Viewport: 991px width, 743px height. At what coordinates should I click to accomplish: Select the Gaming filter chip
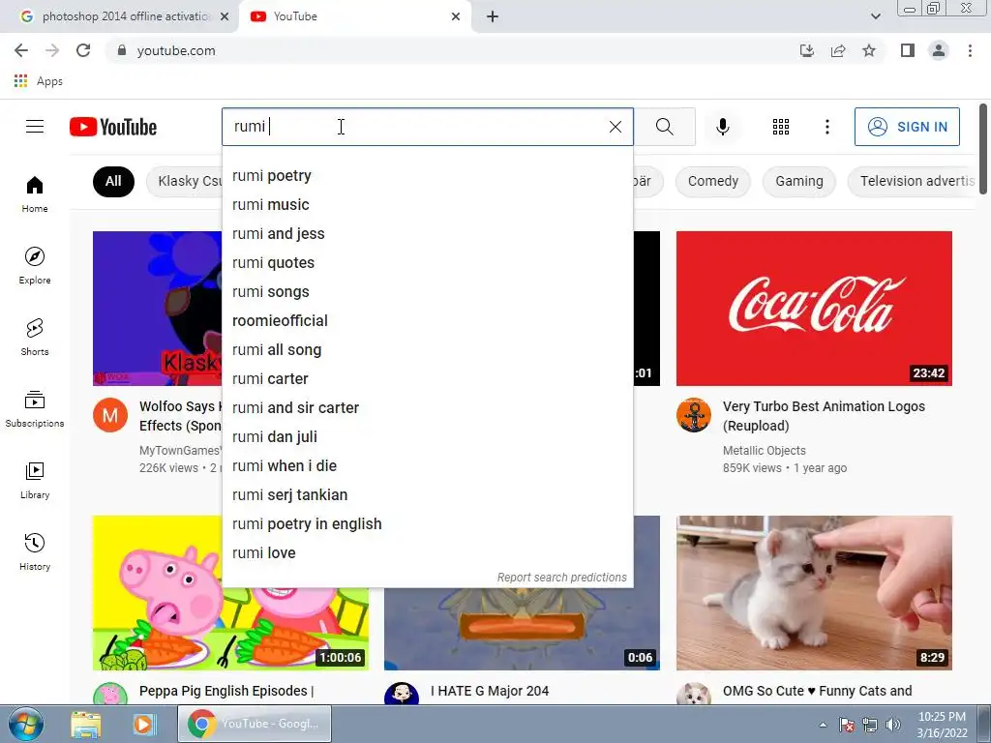coord(798,181)
